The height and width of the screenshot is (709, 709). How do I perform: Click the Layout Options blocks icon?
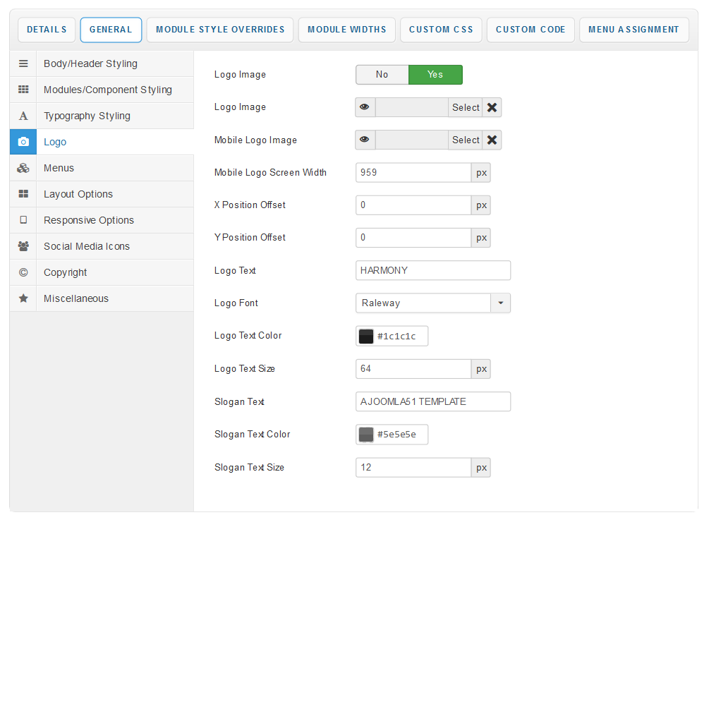coord(23,194)
